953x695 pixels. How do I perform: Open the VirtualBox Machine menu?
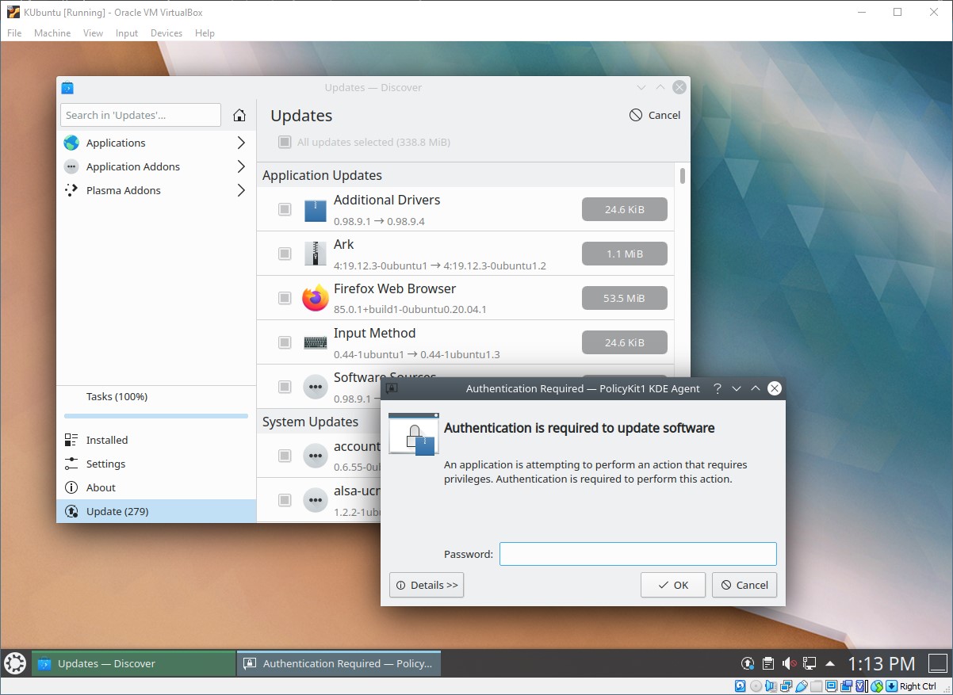52,33
